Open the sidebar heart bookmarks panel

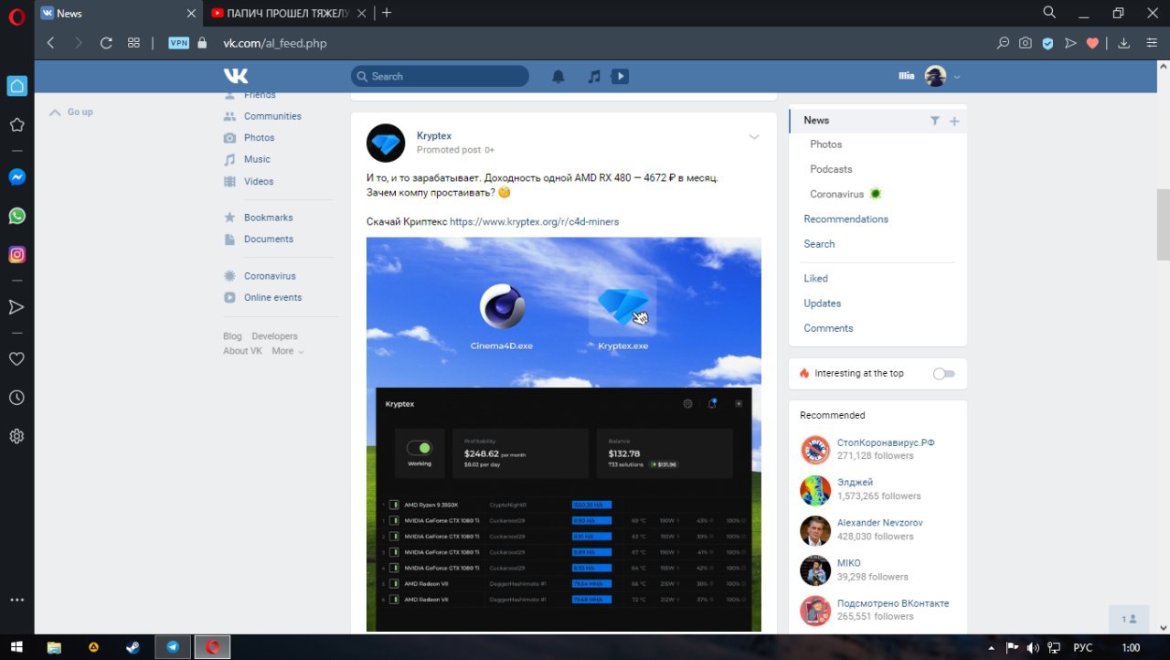coord(16,359)
